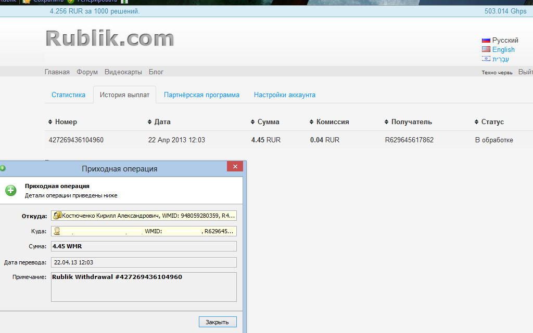Click the Rublik.com site logo

coord(109,38)
